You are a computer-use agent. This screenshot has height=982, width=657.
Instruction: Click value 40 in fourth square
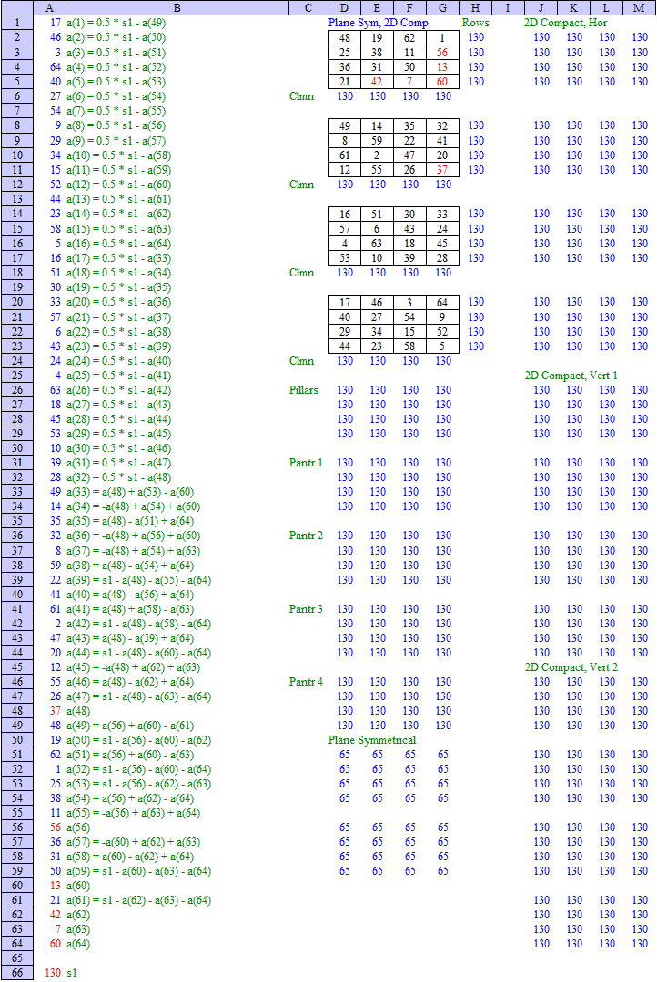(345, 317)
